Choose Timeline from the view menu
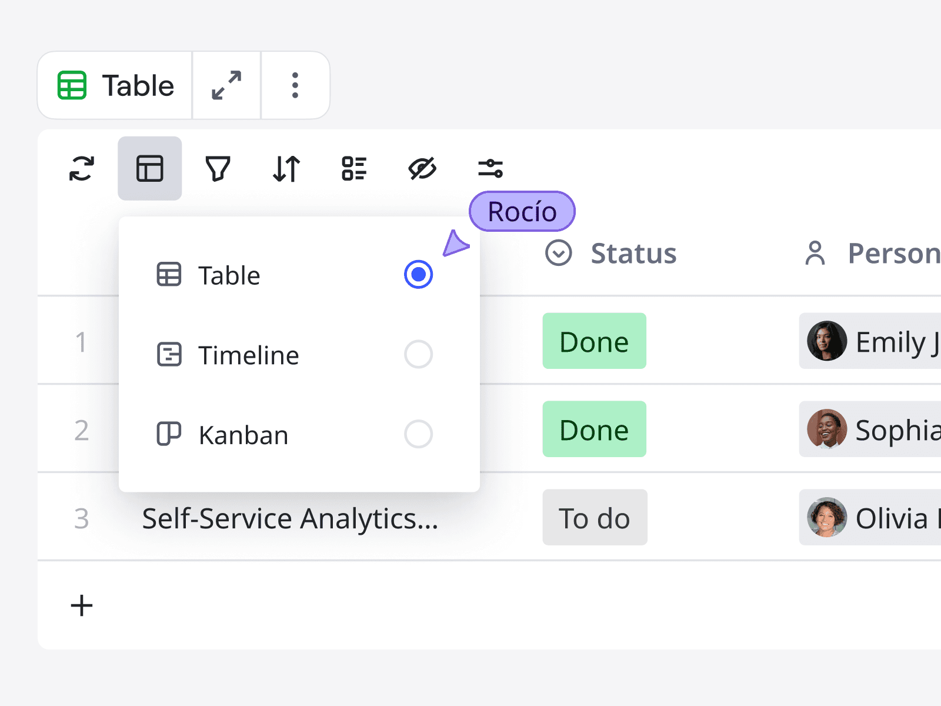Image resolution: width=941 pixels, height=706 pixels. (248, 355)
